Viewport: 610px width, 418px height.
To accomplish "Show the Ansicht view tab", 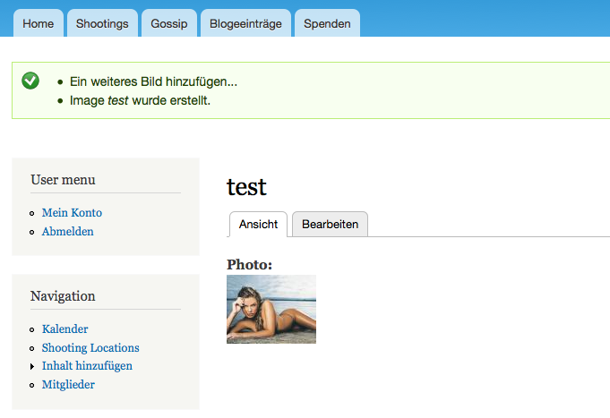I will pos(258,225).
